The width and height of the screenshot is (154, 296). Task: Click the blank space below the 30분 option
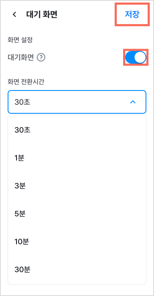tap(77, 289)
